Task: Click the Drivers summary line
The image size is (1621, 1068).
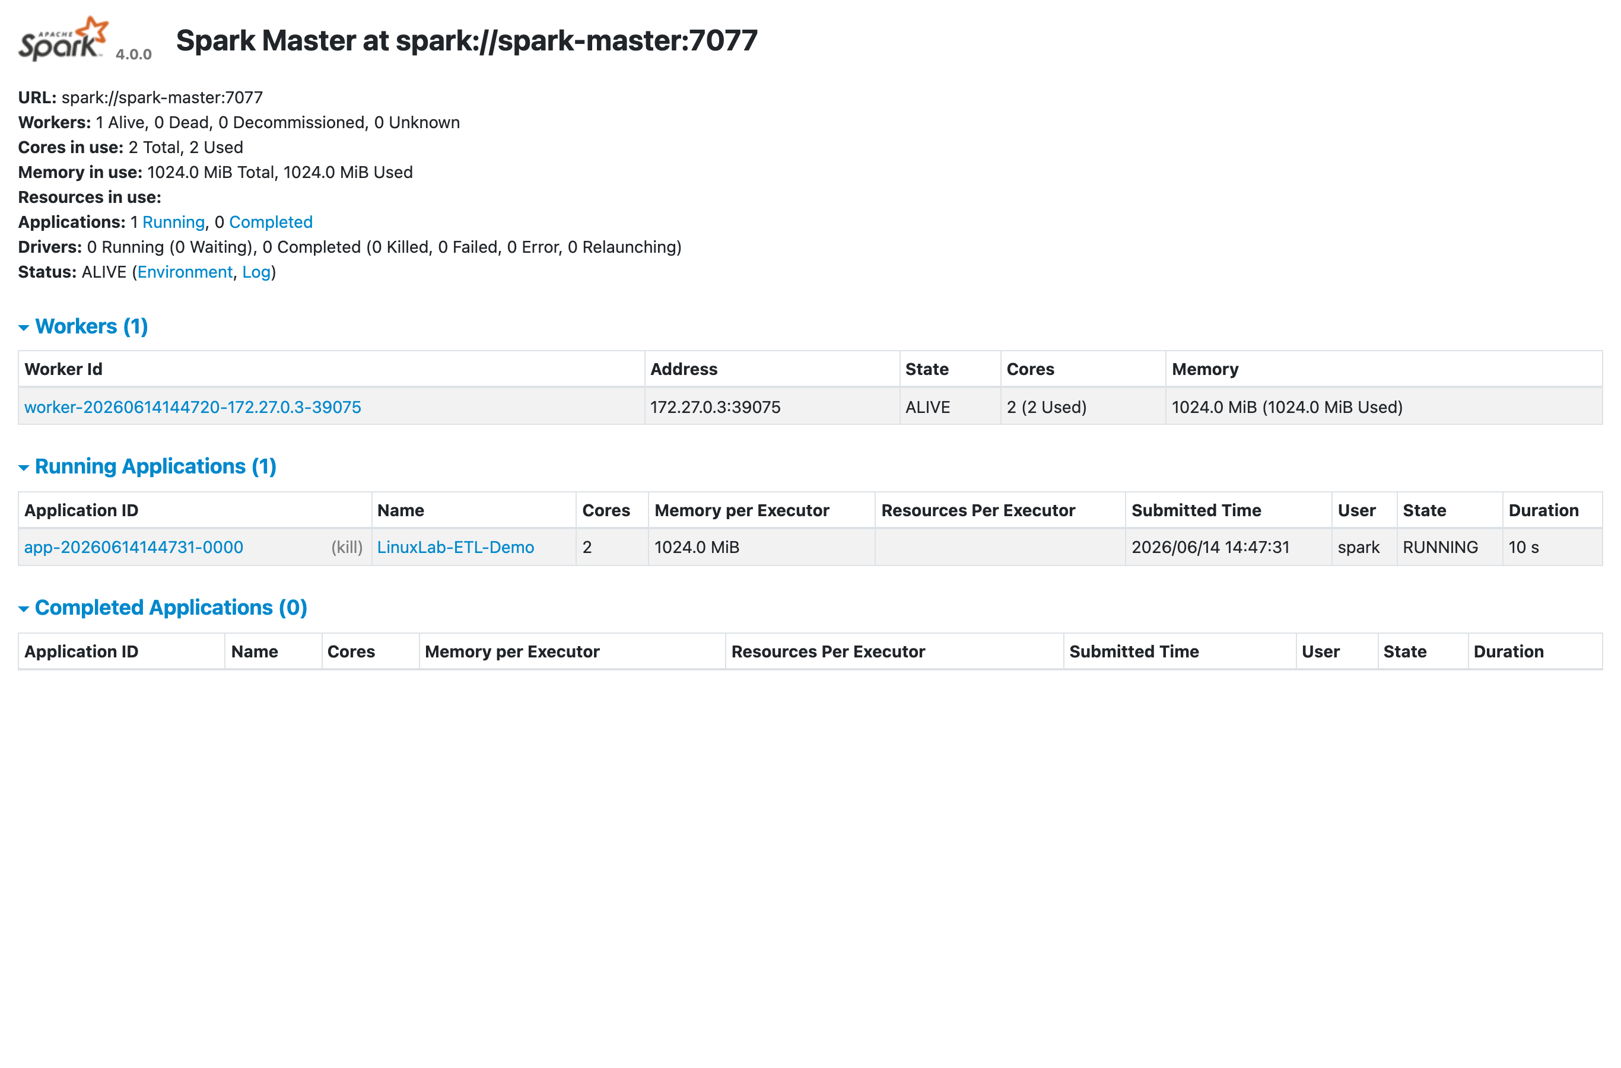Action: click(x=349, y=247)
